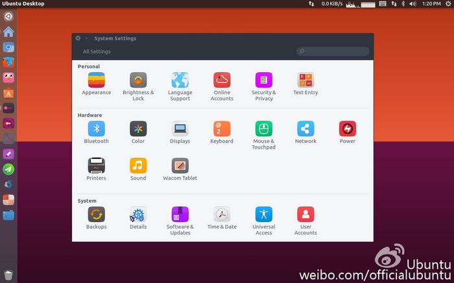The image size is (454, 283).
Task: Open the clock showing 1:20 PM
Action: pyautogui.click(x=431, y=4)
